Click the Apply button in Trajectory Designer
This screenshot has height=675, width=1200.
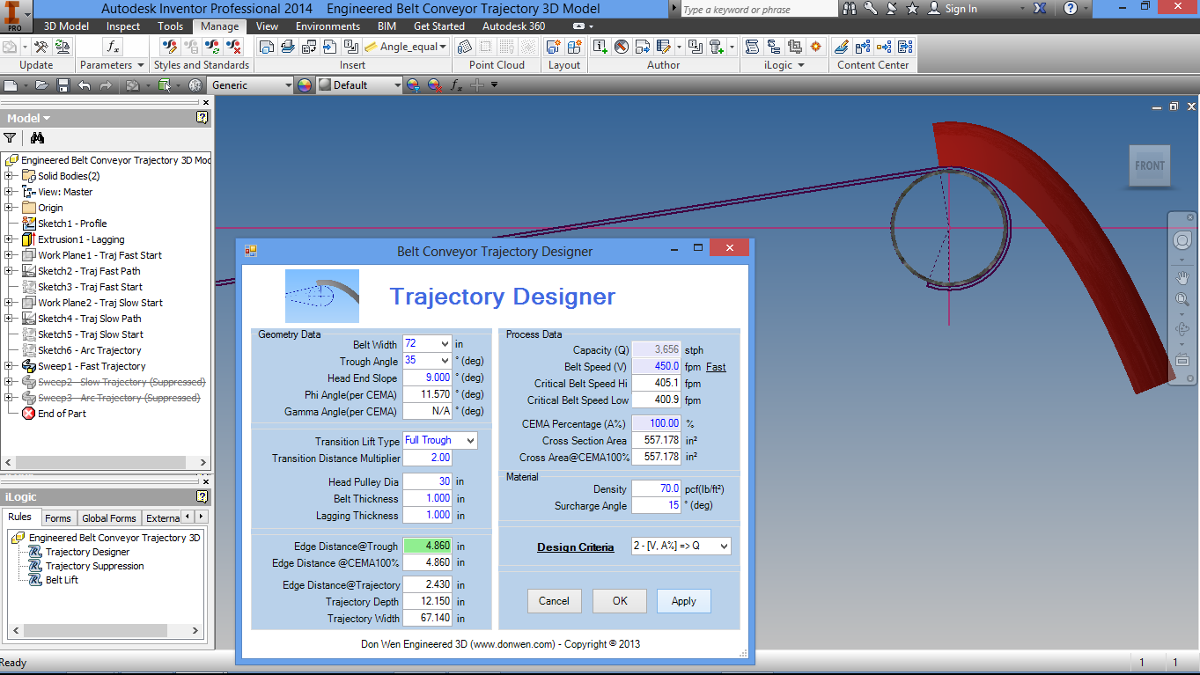point(684,601)
